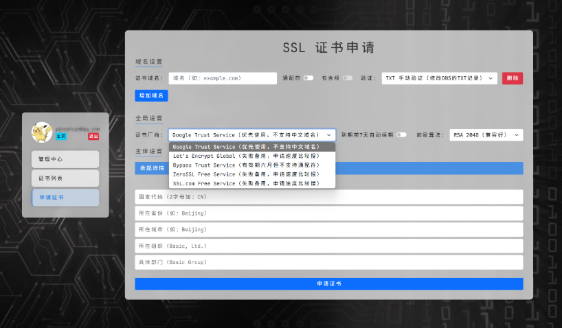Submit with the 申请证书 bottom button

pyautogui.click(x=329, y=283)
